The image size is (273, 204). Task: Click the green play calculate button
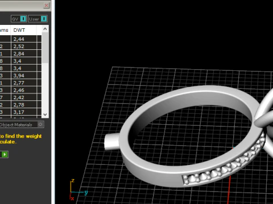(5, 155)
